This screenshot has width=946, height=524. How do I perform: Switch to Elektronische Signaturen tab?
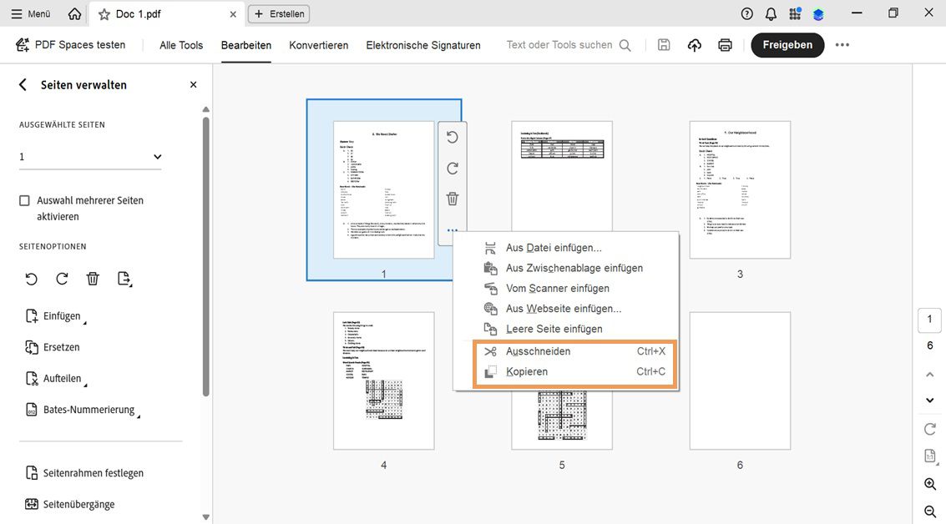(x=423, y=45)
